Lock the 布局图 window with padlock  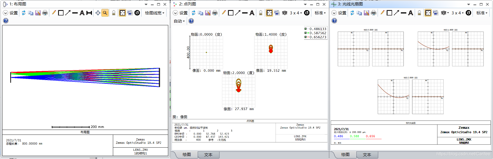114,13
